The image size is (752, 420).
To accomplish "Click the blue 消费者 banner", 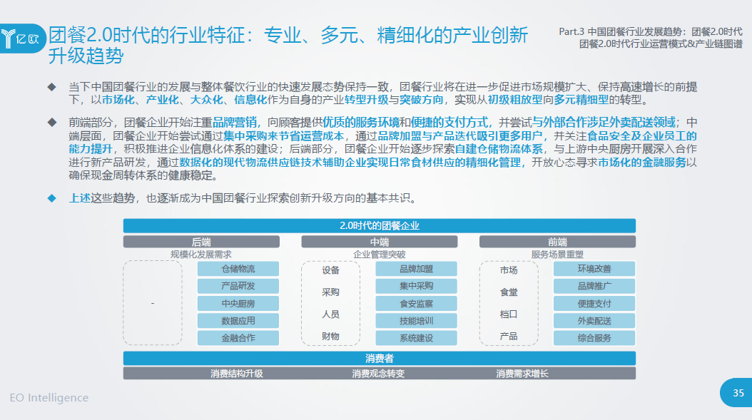I will pos(380,359).
